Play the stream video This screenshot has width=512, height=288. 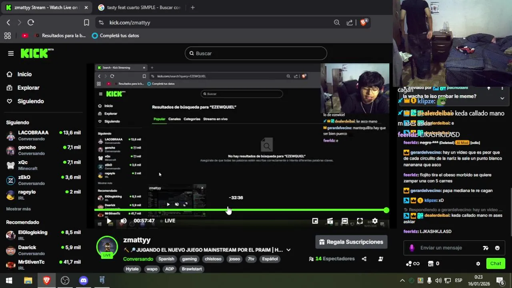click(109, 221)
